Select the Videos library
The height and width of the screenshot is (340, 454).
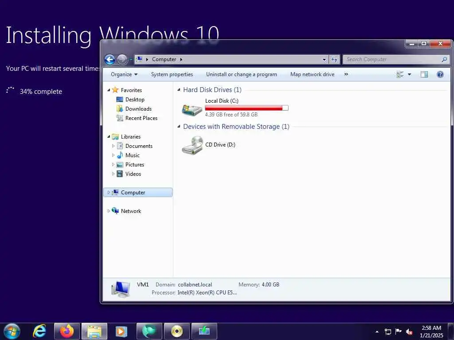[x=133, y=174]
